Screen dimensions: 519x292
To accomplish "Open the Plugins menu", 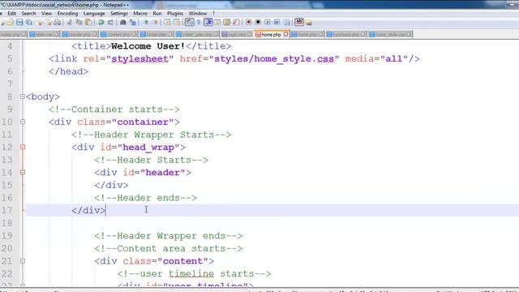I will (175, 14).
